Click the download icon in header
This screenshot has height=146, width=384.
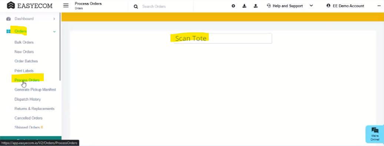coord(244,6)
